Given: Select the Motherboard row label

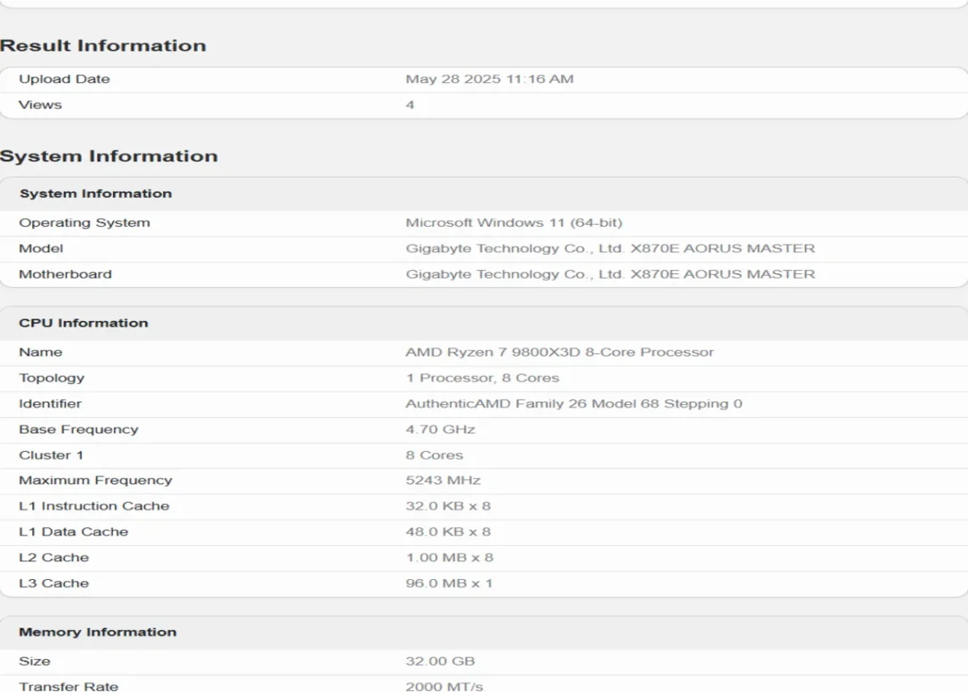Looking at the screenshot, I should tap(65, 274).
